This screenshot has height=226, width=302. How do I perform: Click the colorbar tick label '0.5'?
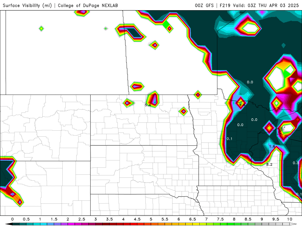[26, 219]
